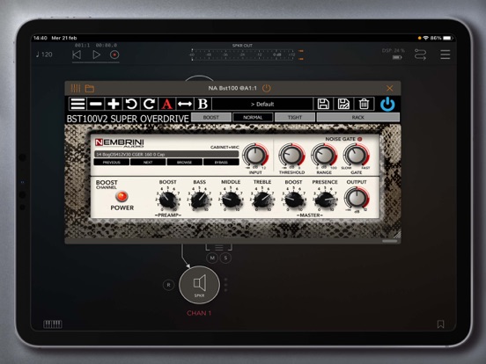The width and height of the screenshot is (486, 364).
Task: Redo change arrow icon
Action: pyautogui.click(x=149, y=104)
